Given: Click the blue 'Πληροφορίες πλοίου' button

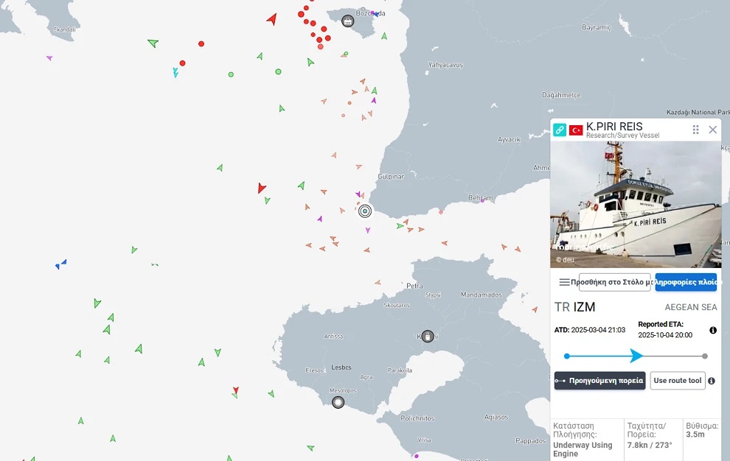Looking at the screenshot, I should point(686,282).
